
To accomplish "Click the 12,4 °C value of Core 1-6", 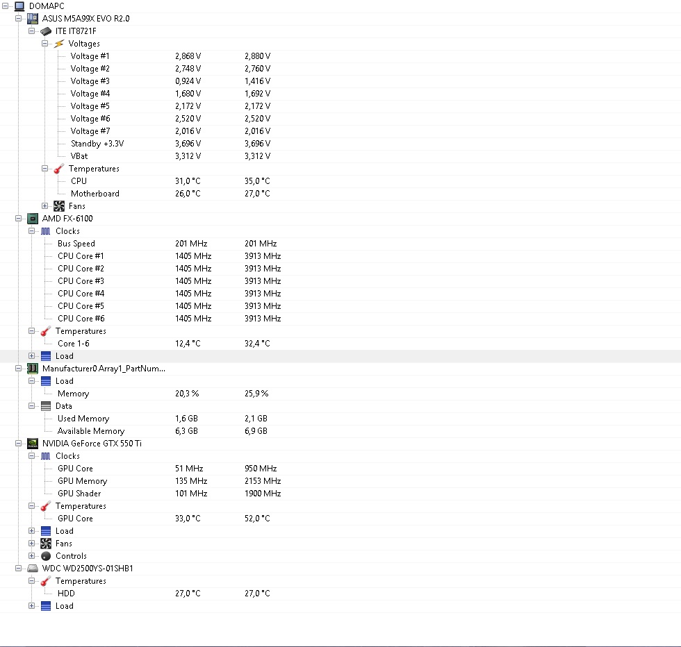I will point(188,344).
